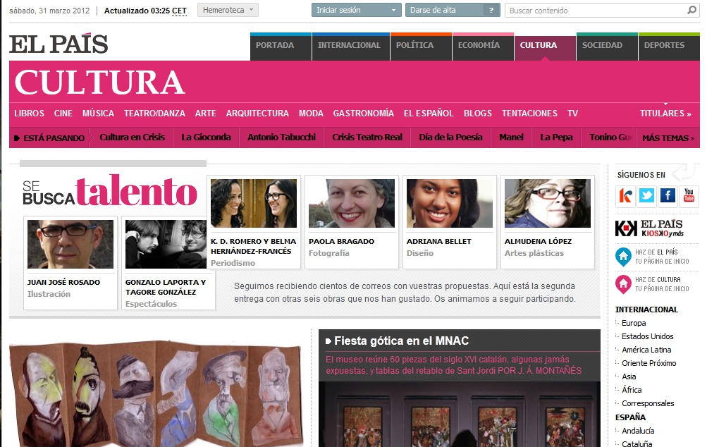Expand Más temas » topics
This screenshot has width=707, height=447.
click(668, 138)
